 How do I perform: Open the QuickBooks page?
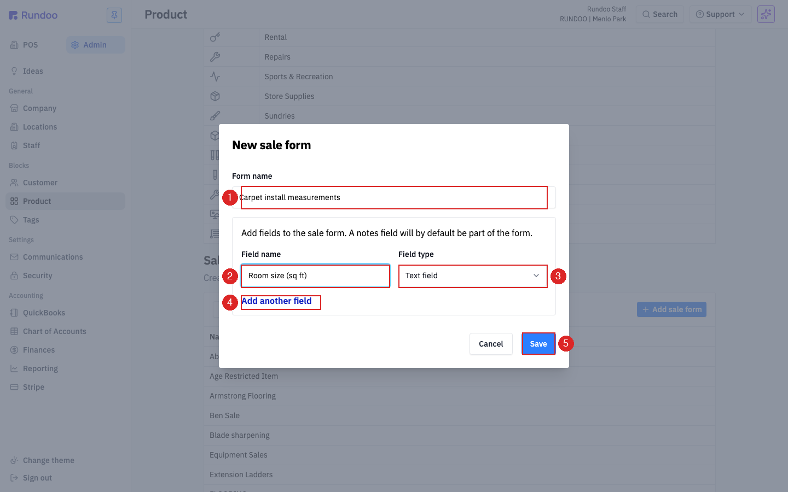65,313
